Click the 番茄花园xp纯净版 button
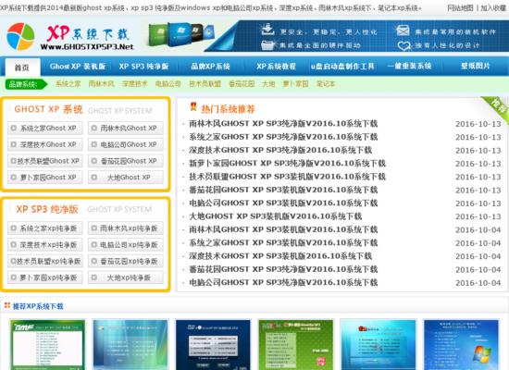The height and width of the screenshot is (370, 509). coord(126,261)
